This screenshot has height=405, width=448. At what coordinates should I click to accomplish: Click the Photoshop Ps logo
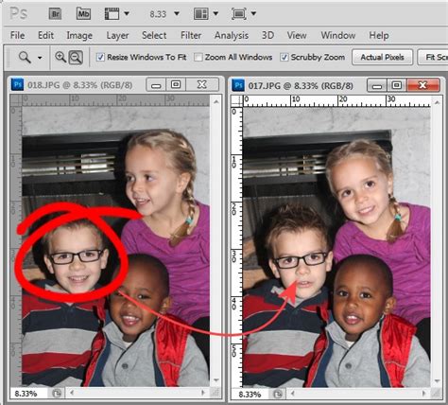(19, 13)
